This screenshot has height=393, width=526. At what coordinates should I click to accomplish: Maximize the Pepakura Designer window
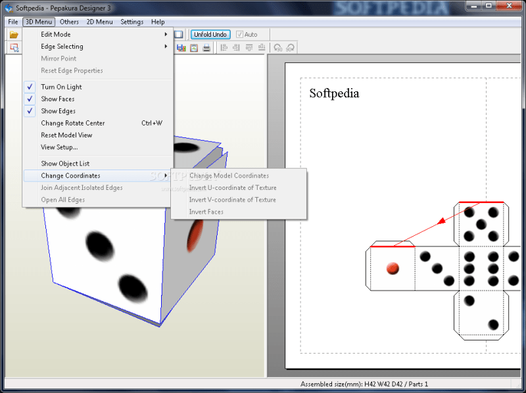489,6
